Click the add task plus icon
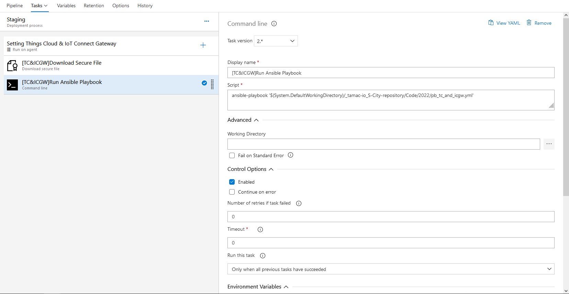 [203, 45]
